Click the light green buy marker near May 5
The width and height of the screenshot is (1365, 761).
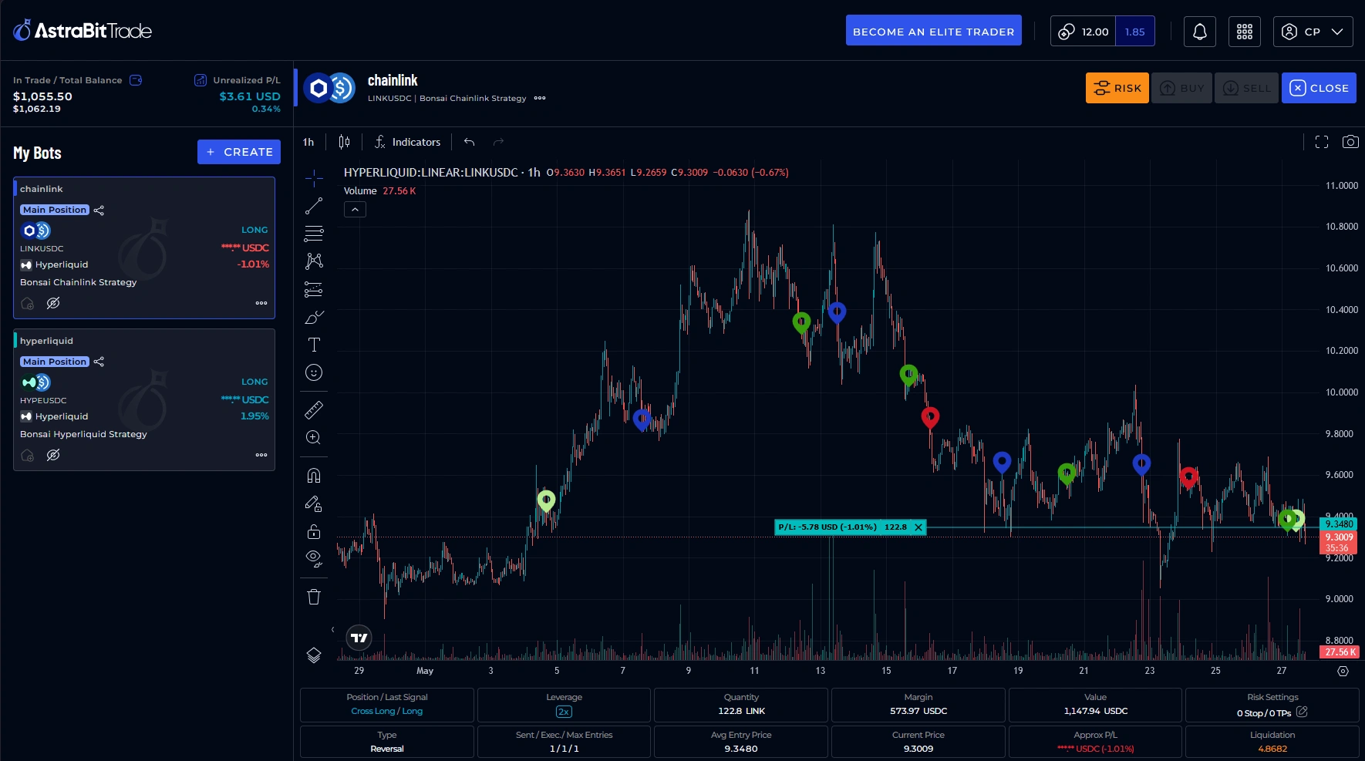pyautogui.click(x=546, y=500)
